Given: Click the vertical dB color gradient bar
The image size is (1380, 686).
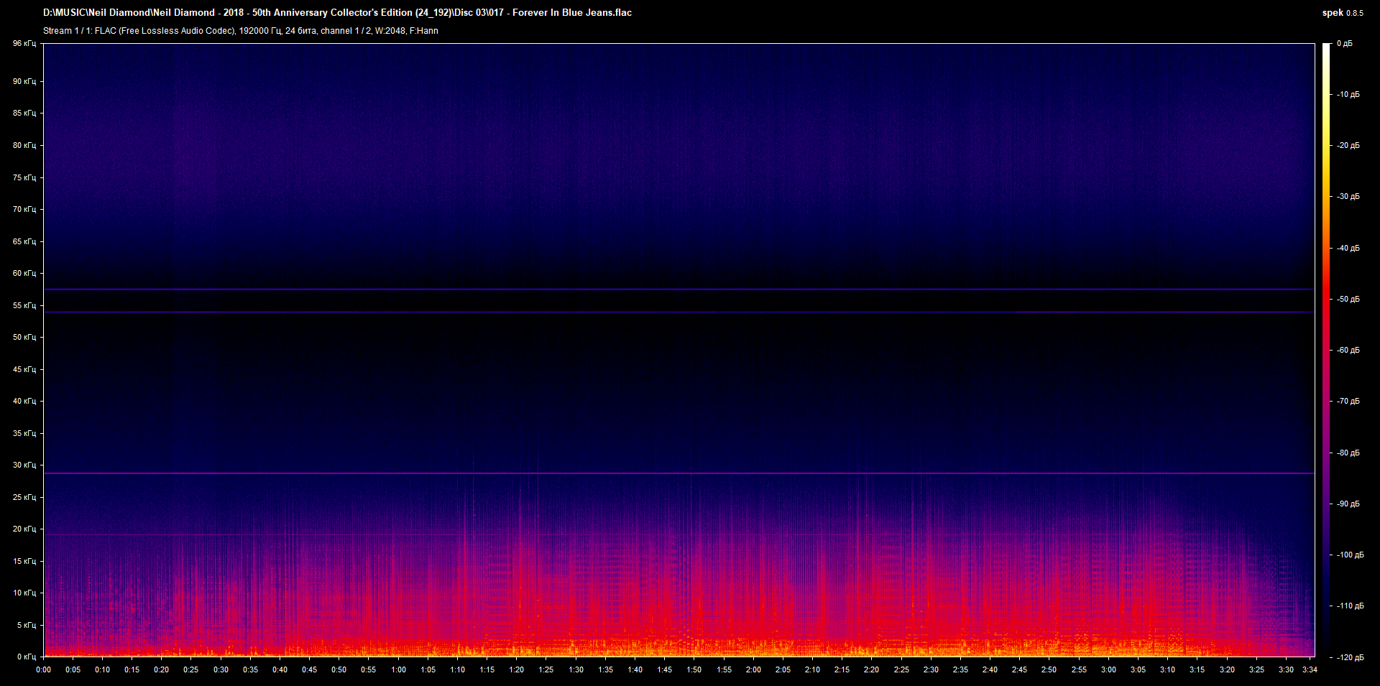Looking at the screenshot, I should (x=1326, y=351).
